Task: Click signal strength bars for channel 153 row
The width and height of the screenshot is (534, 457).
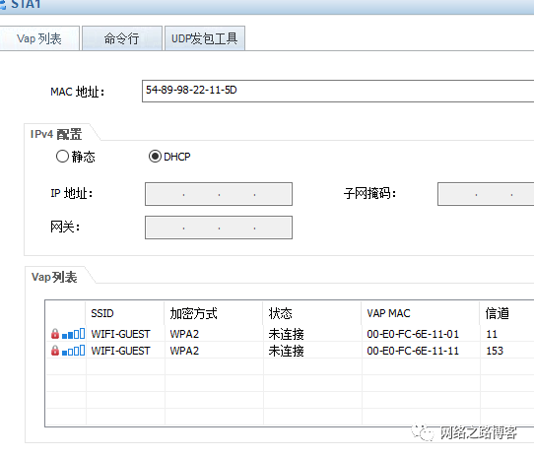Action: pyautogui.click(x=73, y=351)
